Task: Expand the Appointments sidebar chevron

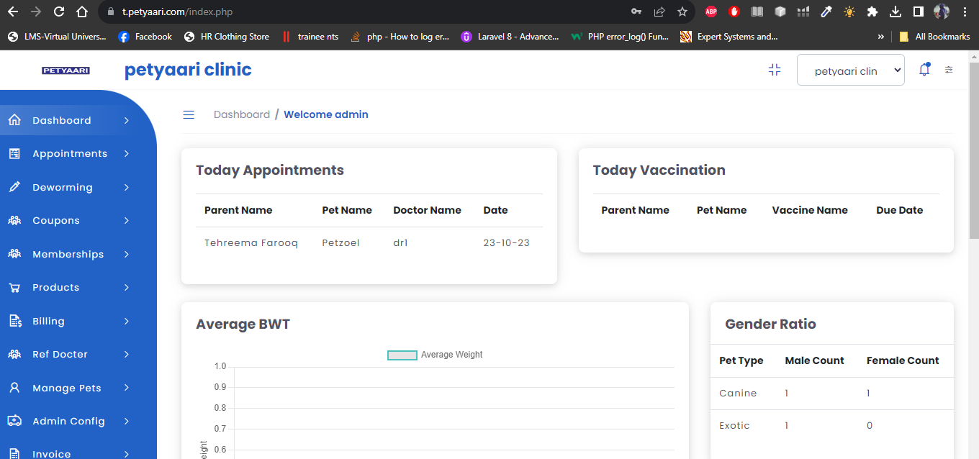Action: [126, 153]
